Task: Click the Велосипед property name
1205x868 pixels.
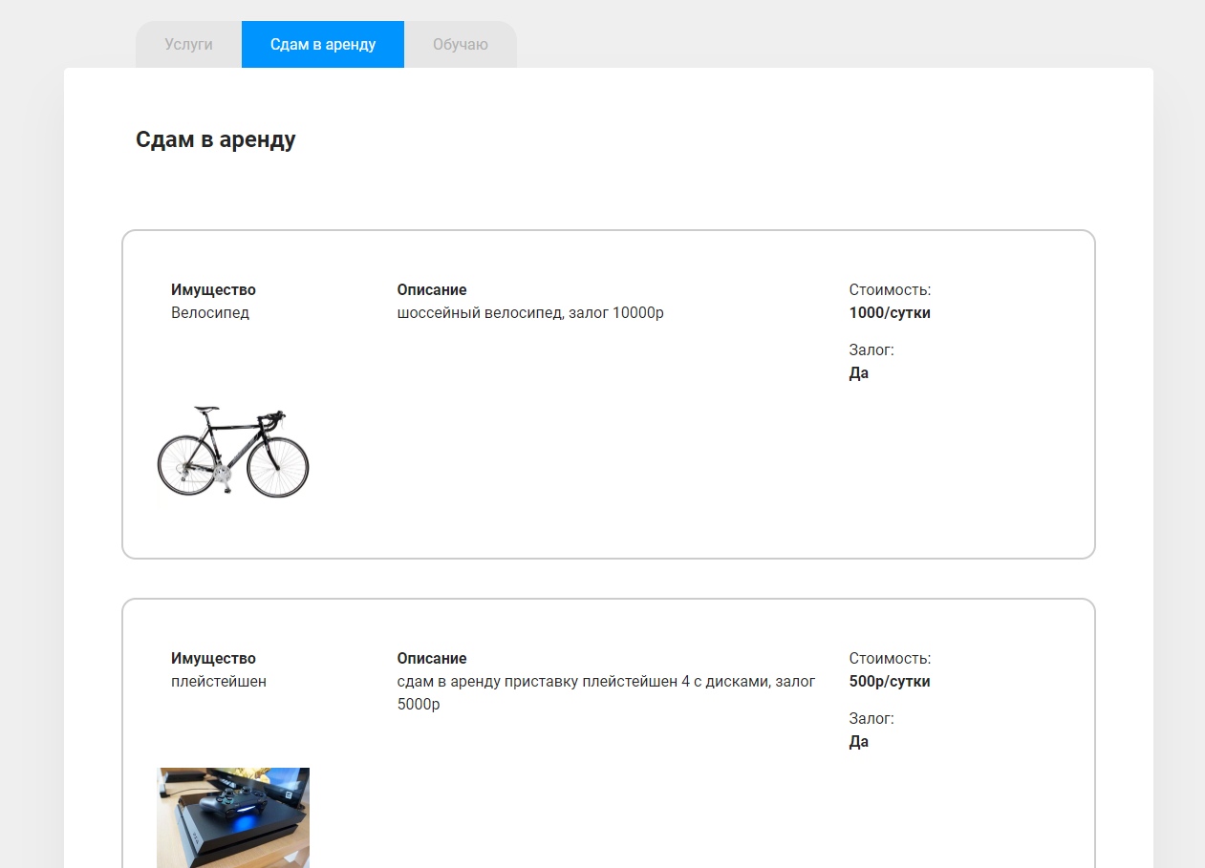Action: tap(210, 312)
